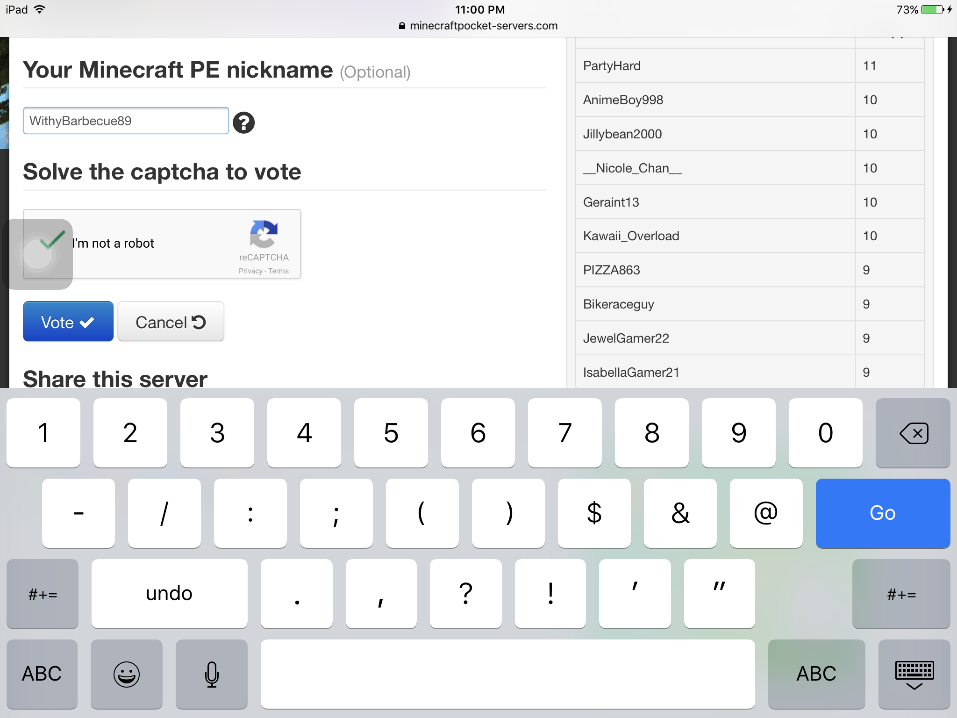Select AnimeBoy998 in the voters table
Screen dimensions: 957x718
pyautogui.click(x=623, y=100)
